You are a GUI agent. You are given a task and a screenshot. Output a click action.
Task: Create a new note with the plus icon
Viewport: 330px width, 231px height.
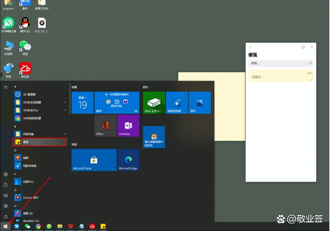coord(250,47)
